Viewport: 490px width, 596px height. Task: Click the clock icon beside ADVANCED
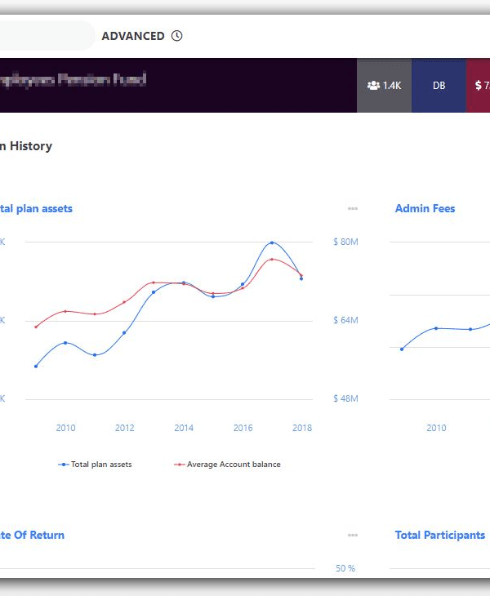177,36
